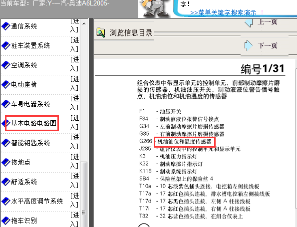The width and height of the screenshot is (297, 227).
Task: Click the book icon beside 水平高度调节系统
Action: [x=5, y=201]
